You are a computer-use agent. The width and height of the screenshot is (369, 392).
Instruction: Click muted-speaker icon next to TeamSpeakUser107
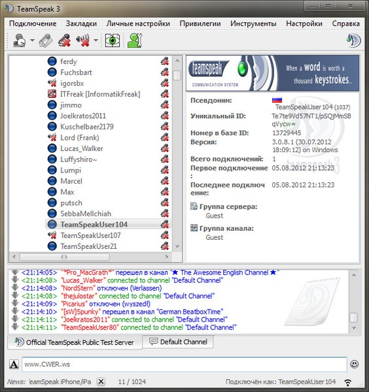(x=52, y=235)
